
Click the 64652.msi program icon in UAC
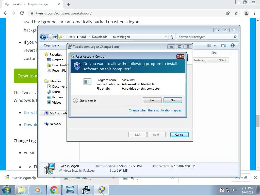coord(87,82)
